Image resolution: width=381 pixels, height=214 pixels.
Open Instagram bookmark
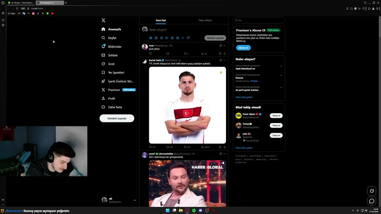click(33, 13)
